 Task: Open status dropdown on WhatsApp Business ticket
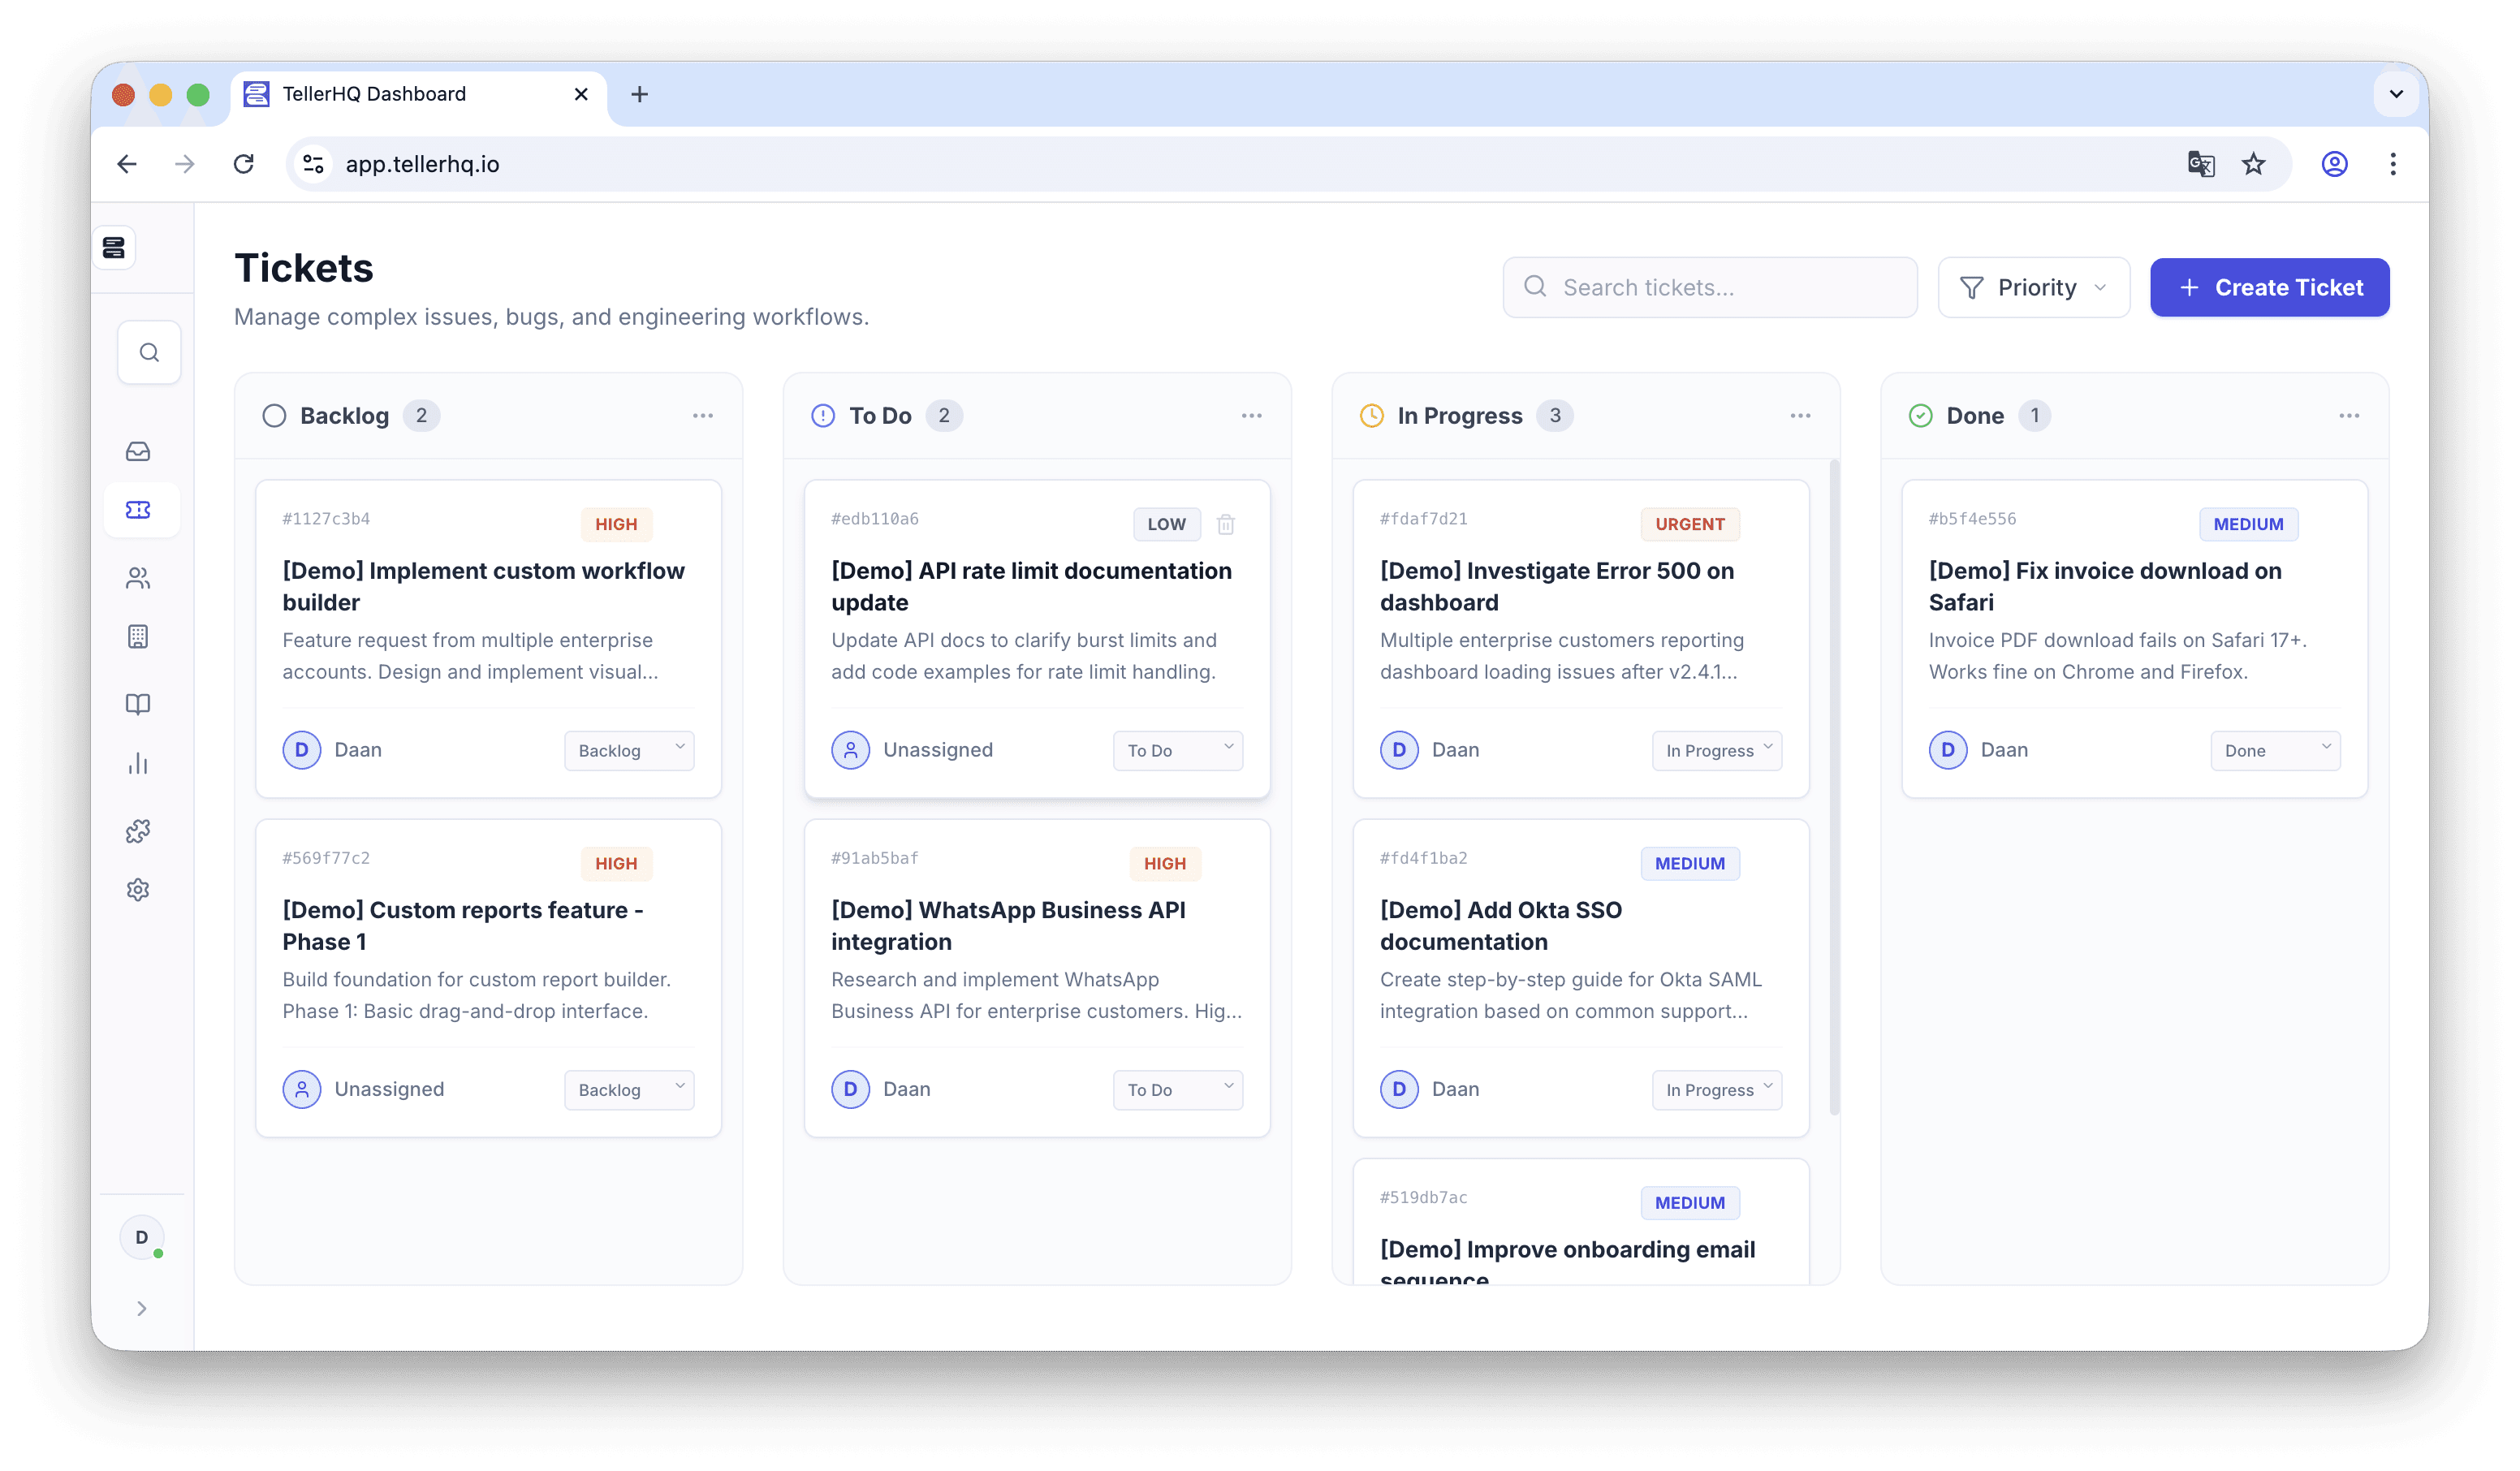click(x=1177, y=1089)
